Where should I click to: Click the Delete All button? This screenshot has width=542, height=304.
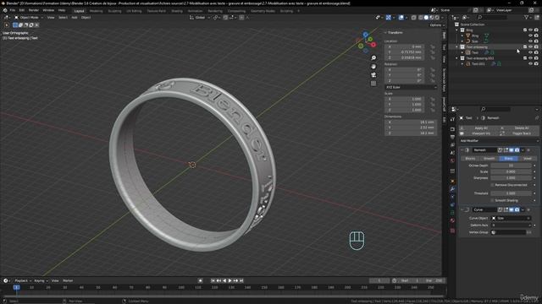519,128
